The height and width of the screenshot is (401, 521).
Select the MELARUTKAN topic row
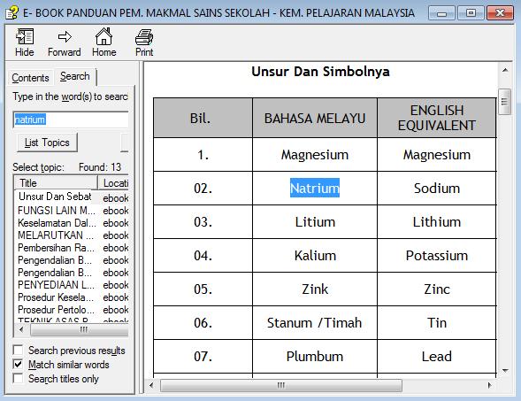click(x=72, y=235)
